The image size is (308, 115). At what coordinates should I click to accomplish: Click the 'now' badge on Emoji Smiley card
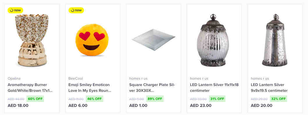(x=76, y=10)
